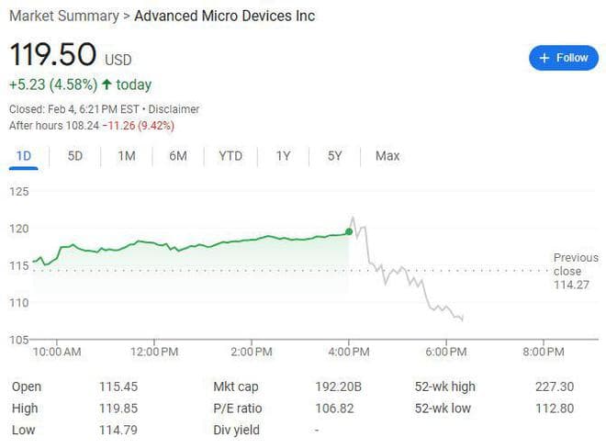Switch to the 5D chart tab
The height and width of the screenshot is (448, 606).
[x=75, y=156]
